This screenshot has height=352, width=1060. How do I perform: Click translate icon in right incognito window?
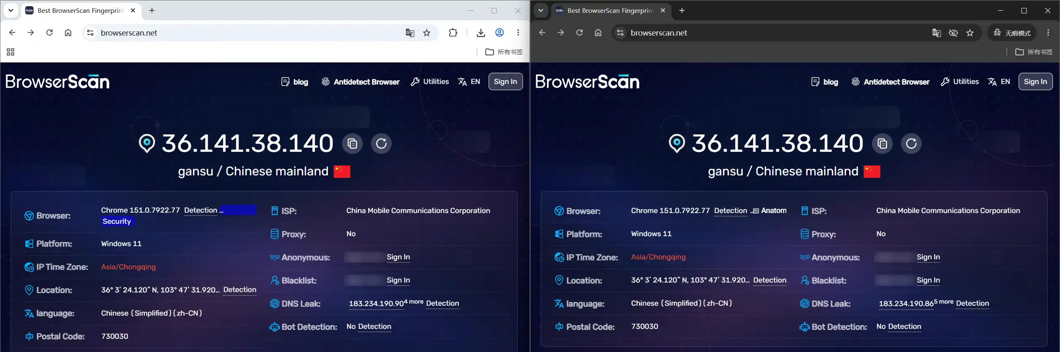coord(937,33)
